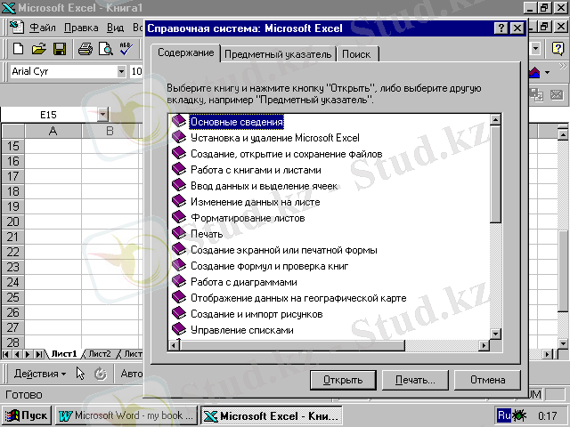Image resolution: width=570 pixels, height=427 pixels.
Task: Open the Правка menu
Action: tap(81, 28)
